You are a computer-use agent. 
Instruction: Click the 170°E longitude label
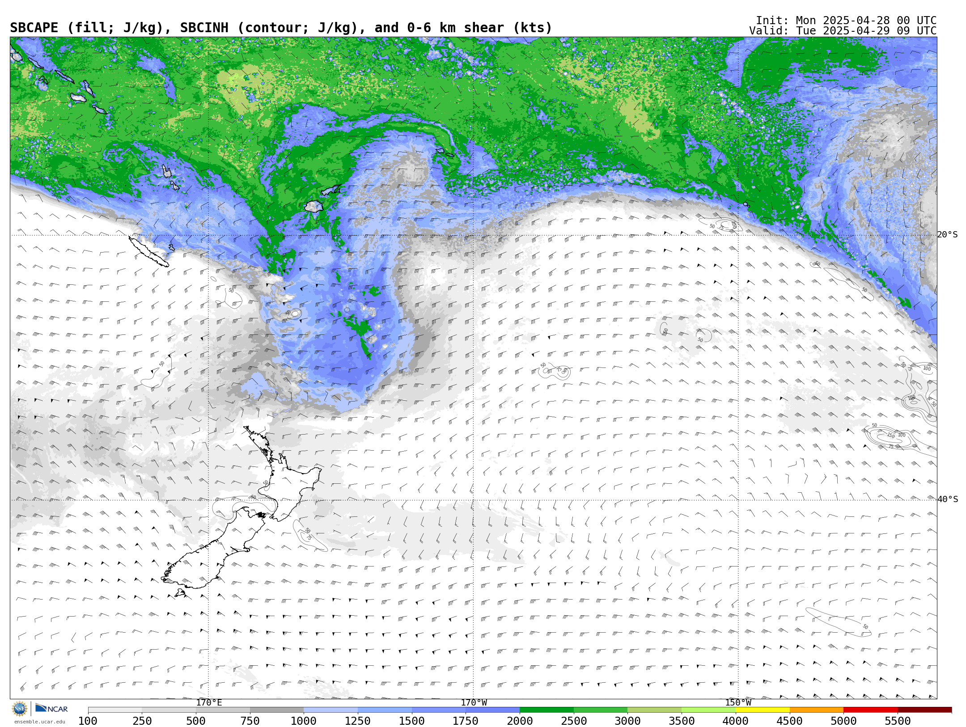tap(209, 702)
